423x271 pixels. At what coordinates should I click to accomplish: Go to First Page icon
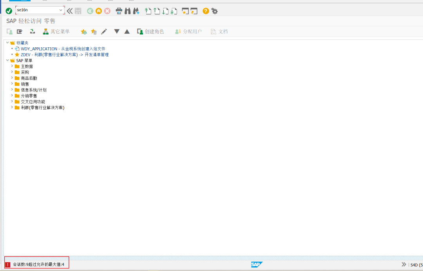click(x=148, y=11)
